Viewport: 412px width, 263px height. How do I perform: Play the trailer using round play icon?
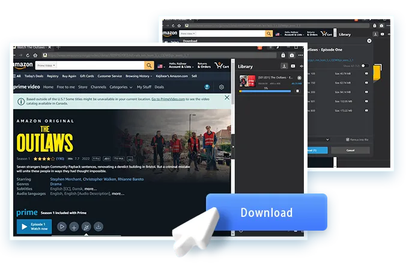pos(62,226)
